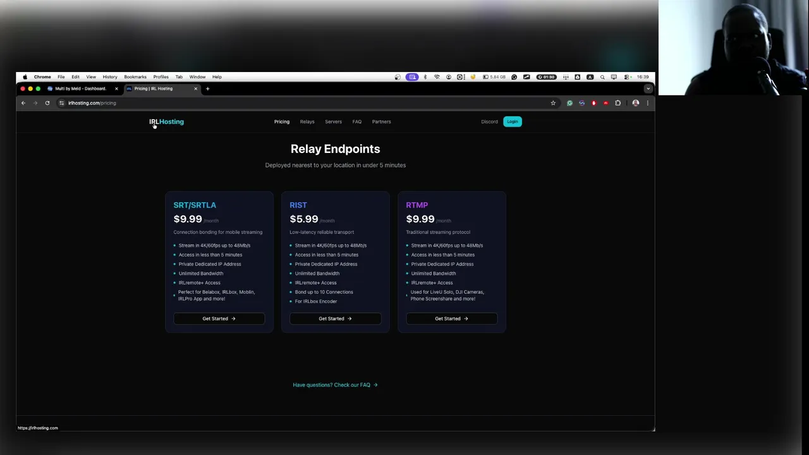Screen dimensions: 809x455
Task: Open the 5.84 GB memory indicator
Action: pos(494,77)
